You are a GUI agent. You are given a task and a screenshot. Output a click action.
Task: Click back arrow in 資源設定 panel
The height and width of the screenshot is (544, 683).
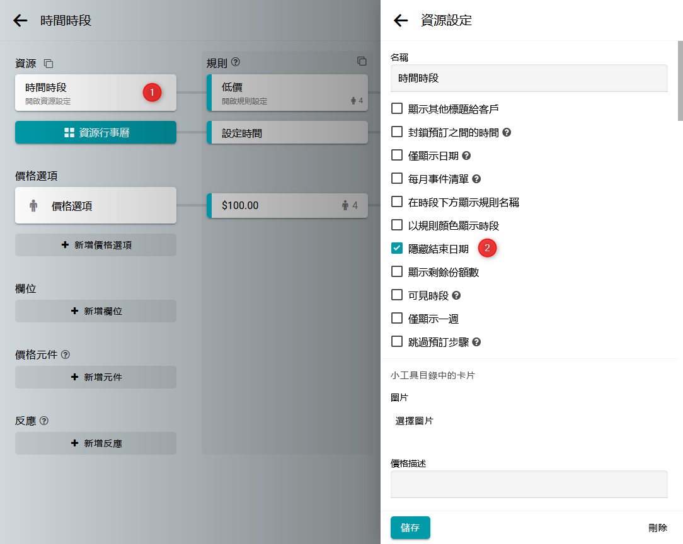click(x=401, y=21)
